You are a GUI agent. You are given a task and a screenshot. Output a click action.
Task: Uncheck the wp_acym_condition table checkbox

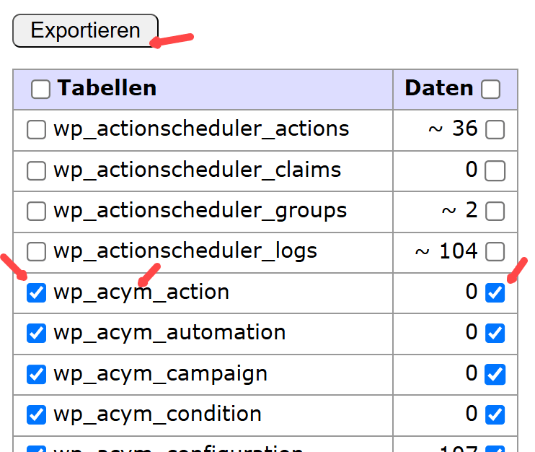36,415
